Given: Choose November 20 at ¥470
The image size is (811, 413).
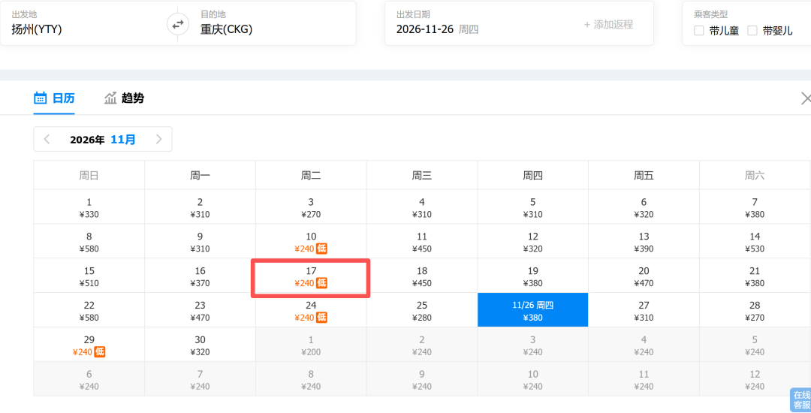Looking at the screenshot, I should pyautogui.click(x=644, y=276).
